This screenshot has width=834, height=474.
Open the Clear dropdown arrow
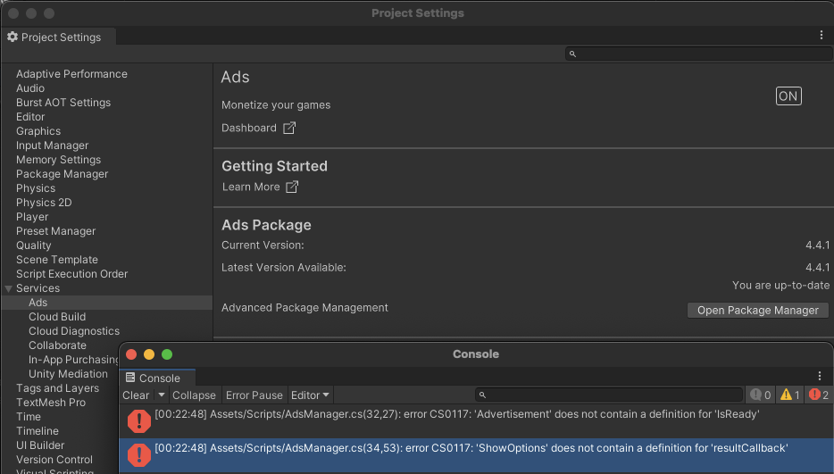coord(161,395)
